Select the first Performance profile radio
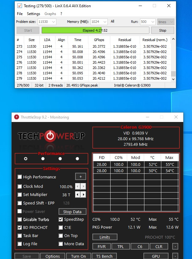This screenshot has height=259, width=192. [26, 159]
